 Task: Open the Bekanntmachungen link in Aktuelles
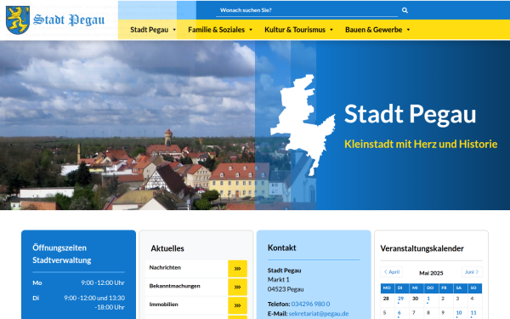(x=174, y=286)
